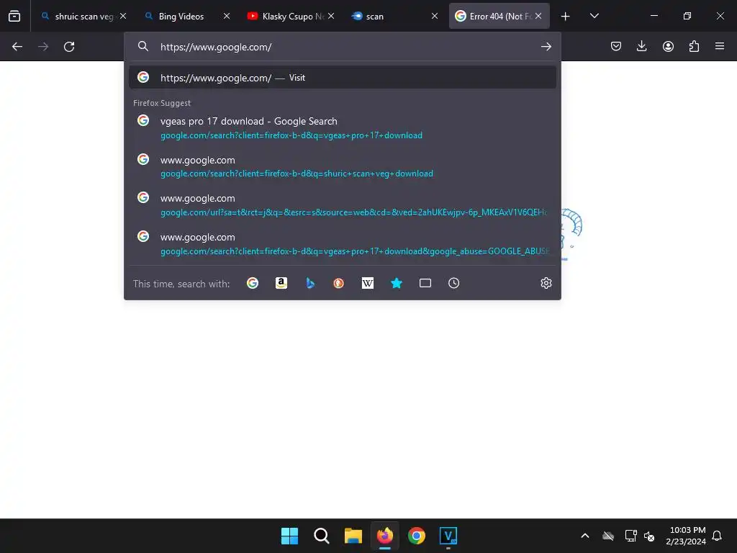The height and width of the screenshot is (553, 737).
Task: Open Windows taskbar Search
Action: (x=322, y=536)
